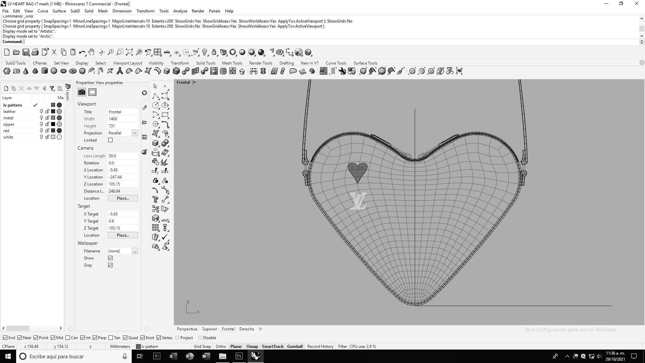645x363 pixels.
Task: Browse wallpaper filename with ellipsis button
Action: [x=135, y=251]
